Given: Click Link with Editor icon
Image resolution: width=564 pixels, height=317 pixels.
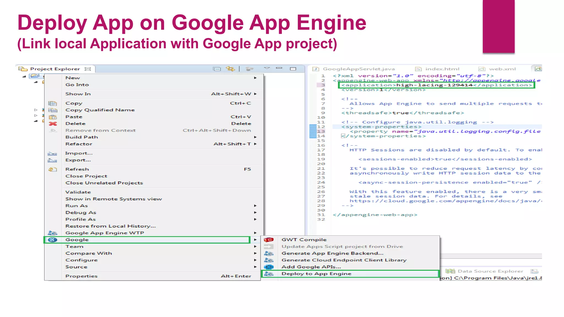Looking at the screenshot, I should (230, 69).
